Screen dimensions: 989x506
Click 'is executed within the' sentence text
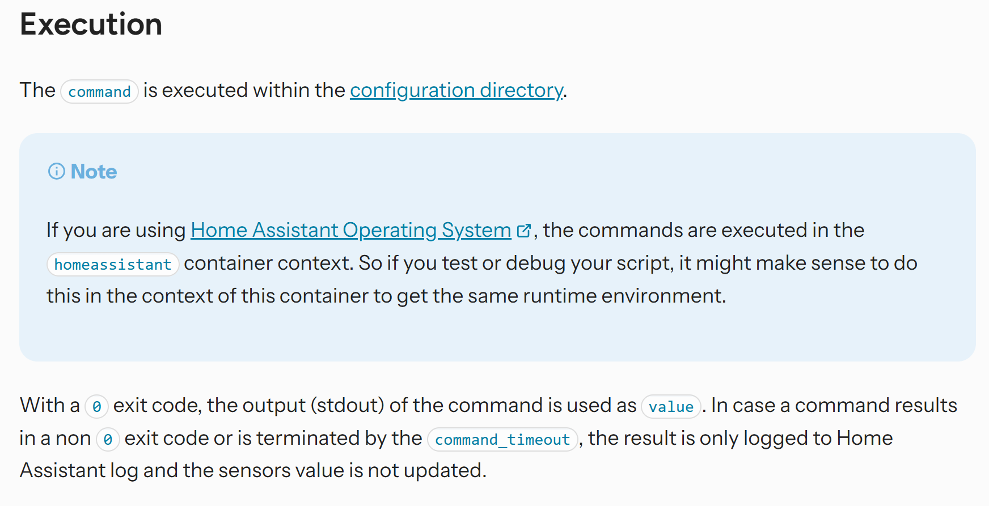point(244,90)
